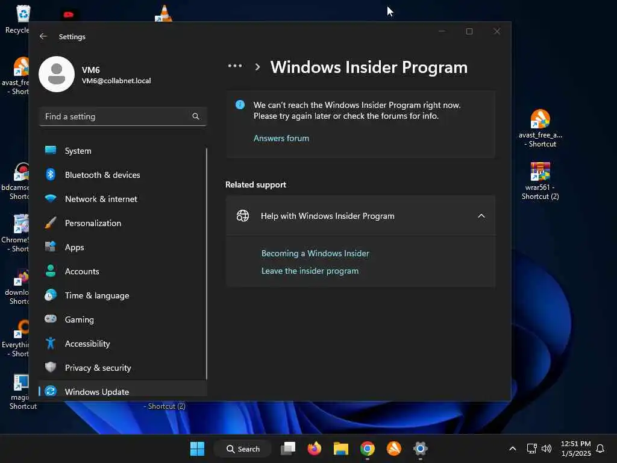Open the Answers forum link
This screenshot has width=617, height=463.
[x=281, y=138]
